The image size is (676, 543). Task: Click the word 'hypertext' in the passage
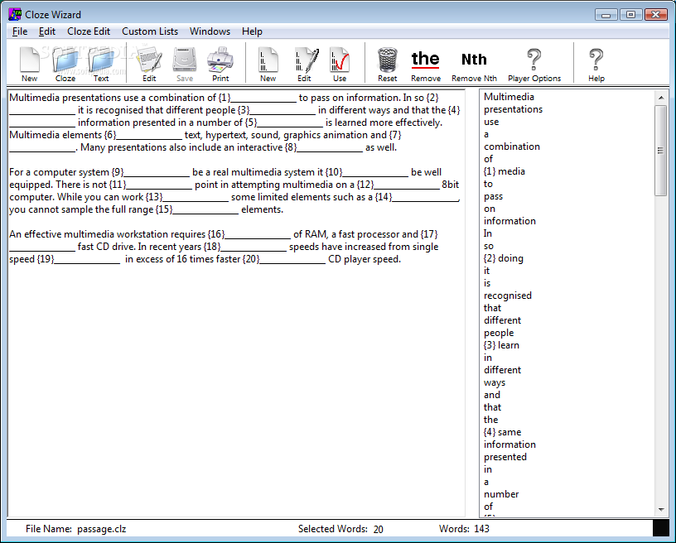tap(225, 135)
